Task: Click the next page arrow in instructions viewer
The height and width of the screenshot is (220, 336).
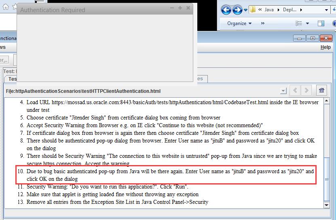Action: pyautogui.click(x=306, y=90)
